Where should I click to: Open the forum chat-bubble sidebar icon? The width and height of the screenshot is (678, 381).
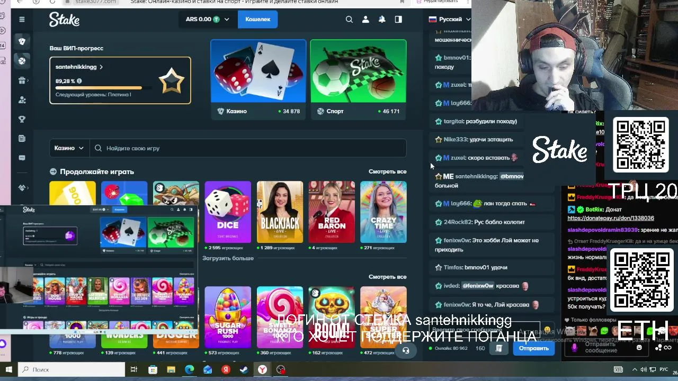(x=22, y=158)
